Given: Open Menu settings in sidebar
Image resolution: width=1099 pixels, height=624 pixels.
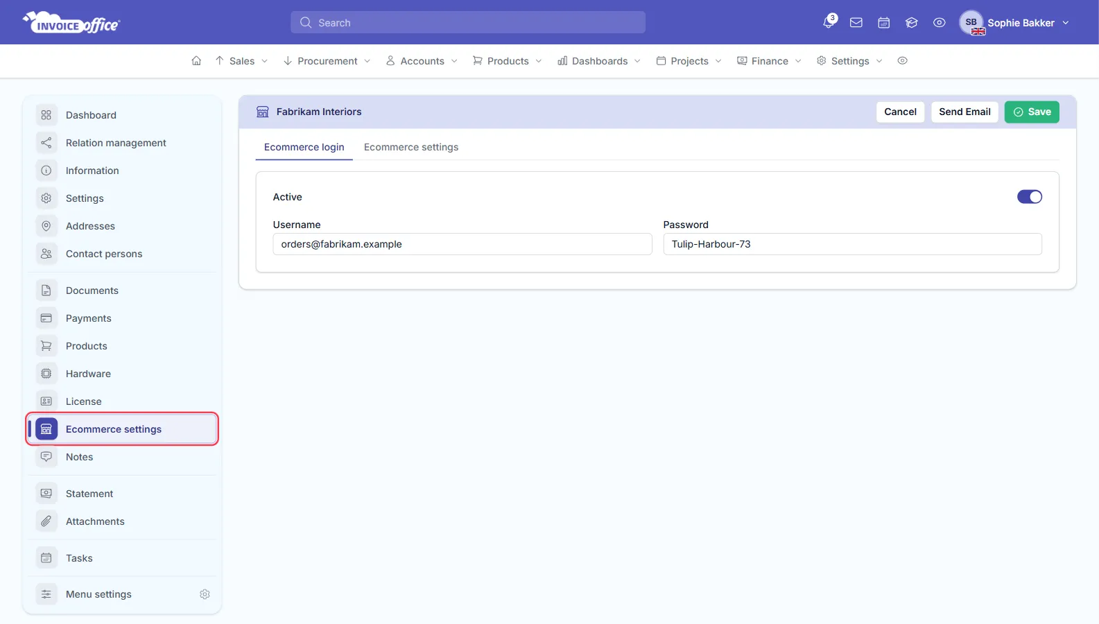Looking at the screenshot, I should [98, 594].
